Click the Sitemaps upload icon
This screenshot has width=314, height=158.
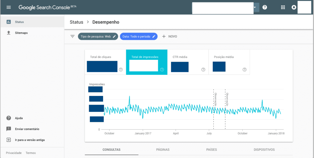9,33
